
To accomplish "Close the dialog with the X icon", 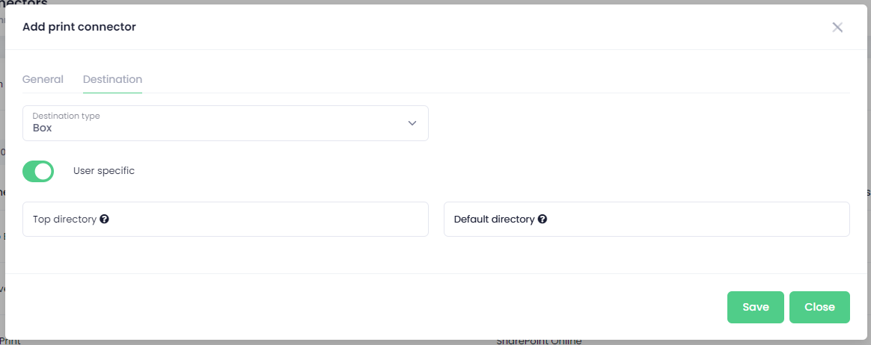I will click(837, 27).
